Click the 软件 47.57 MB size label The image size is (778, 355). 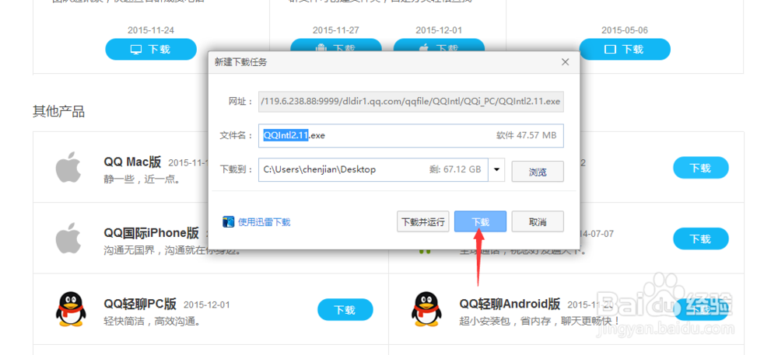tap(526, 135)
